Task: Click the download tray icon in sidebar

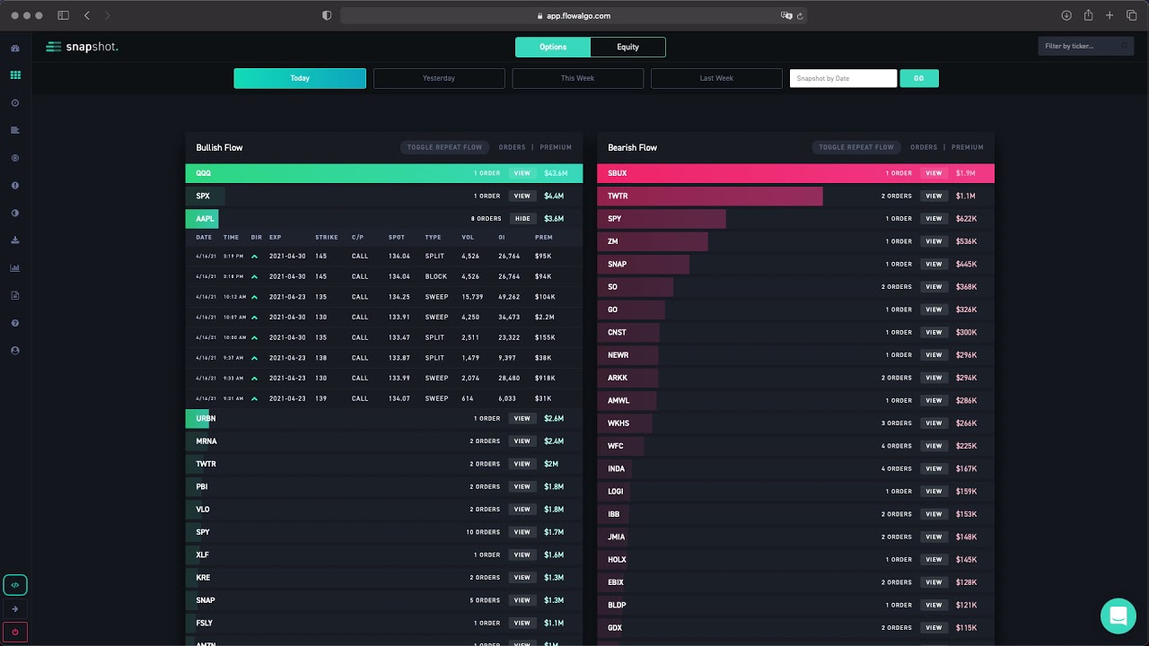Action: point(15,240)
